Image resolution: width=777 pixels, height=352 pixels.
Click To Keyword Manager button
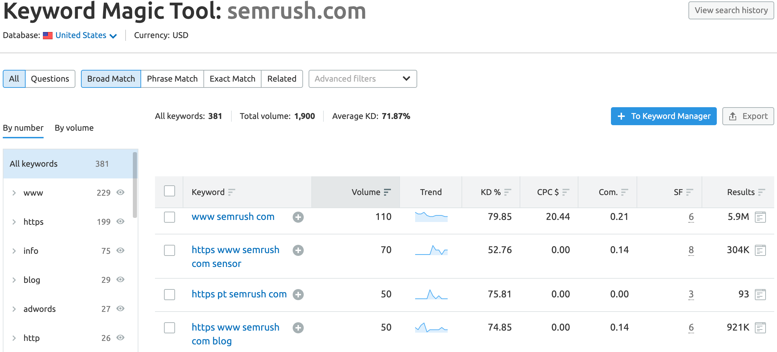point(664,116)
